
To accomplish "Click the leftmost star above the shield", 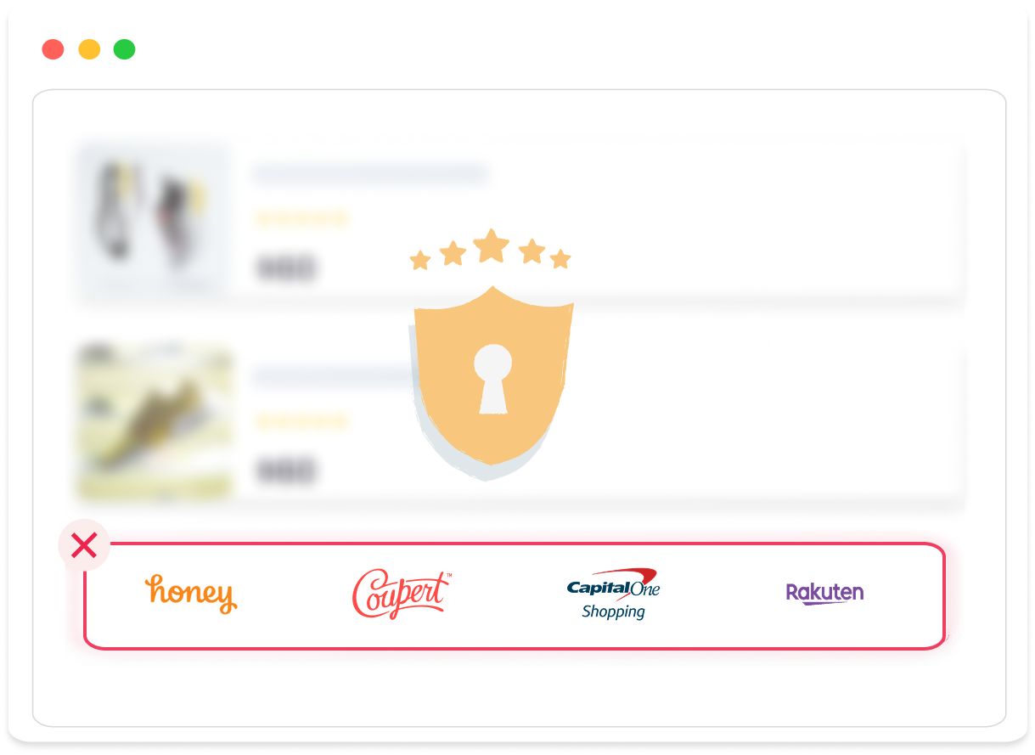I will coord(419,260).
